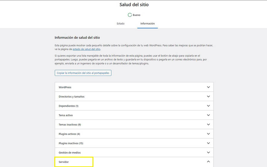Click Copiar la información del sitio button

point(83,73)
